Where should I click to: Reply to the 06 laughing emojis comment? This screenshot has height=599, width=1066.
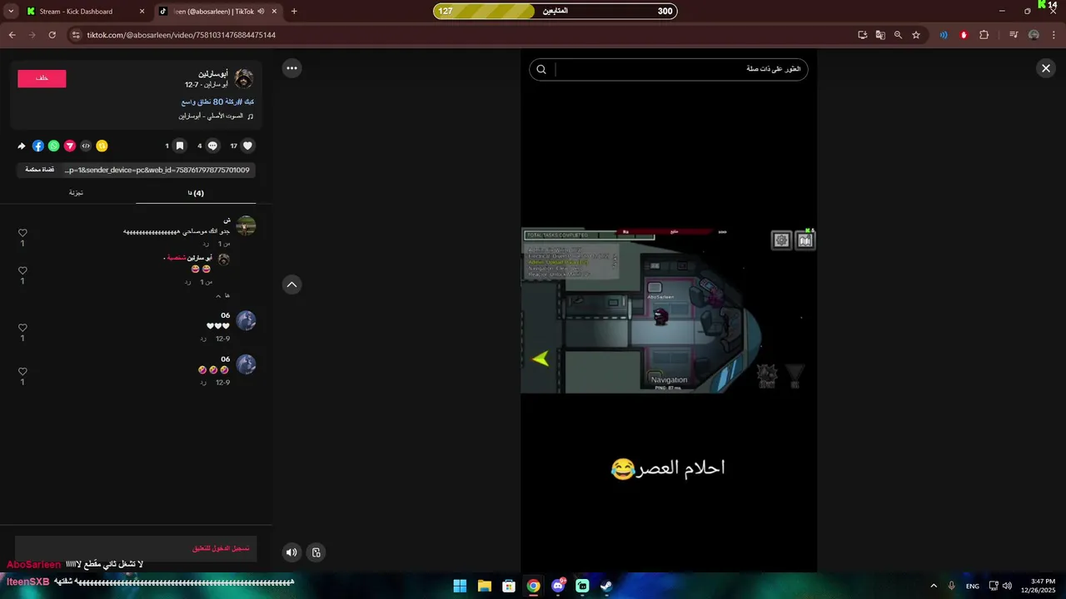[x=203, y=383]
